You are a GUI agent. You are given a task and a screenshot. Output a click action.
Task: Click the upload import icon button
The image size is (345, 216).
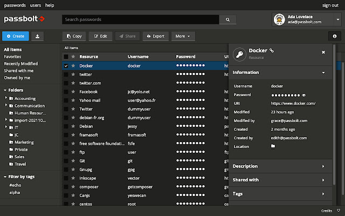[x=38, y=36]
